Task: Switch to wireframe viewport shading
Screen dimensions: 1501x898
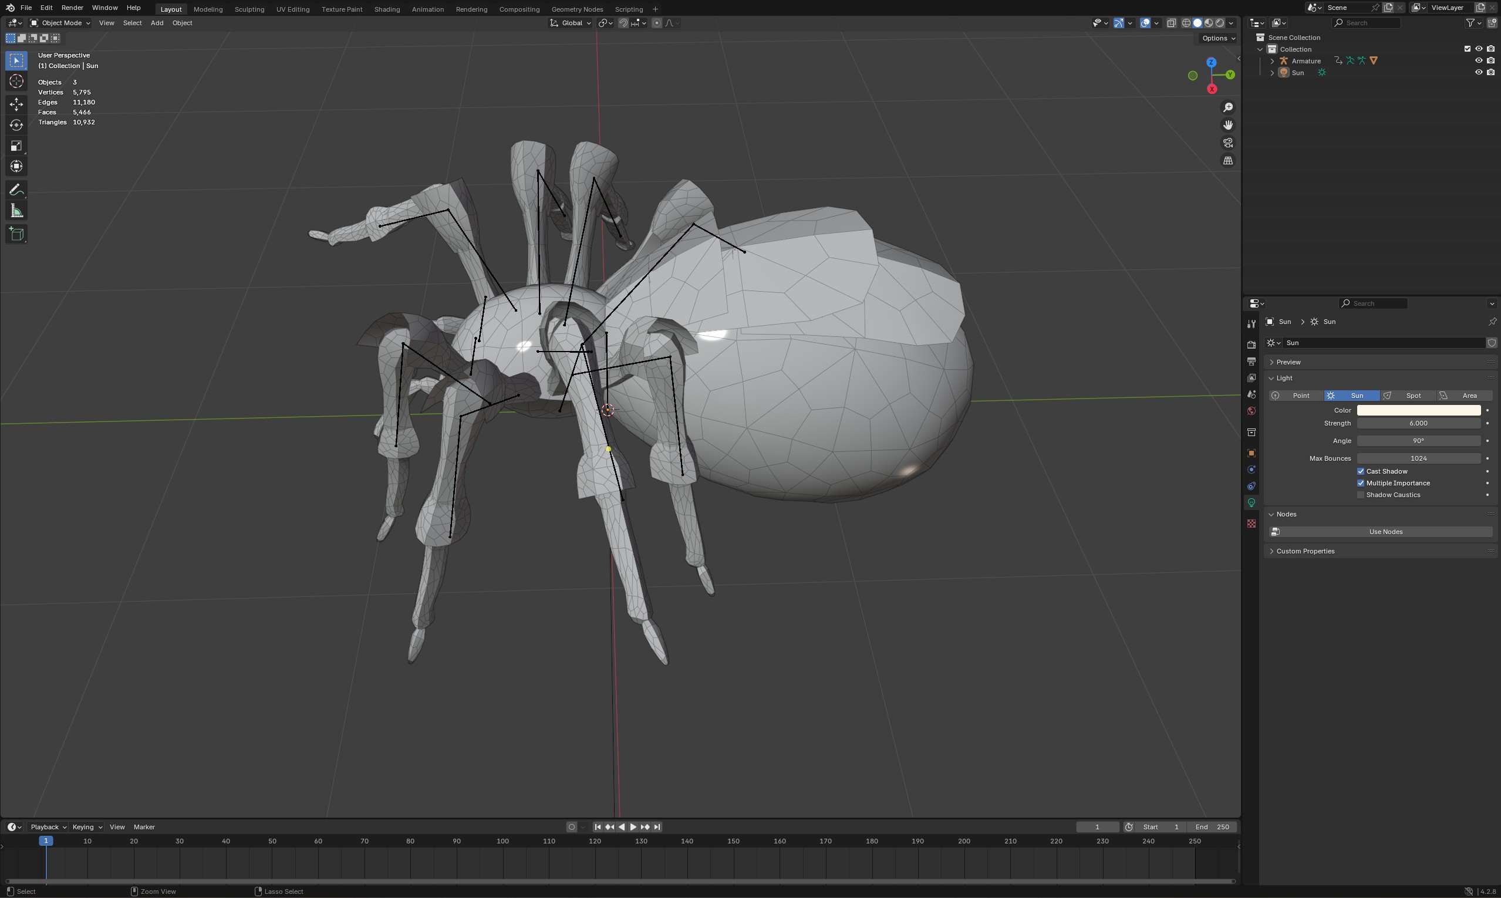Action: point(1186,23)
